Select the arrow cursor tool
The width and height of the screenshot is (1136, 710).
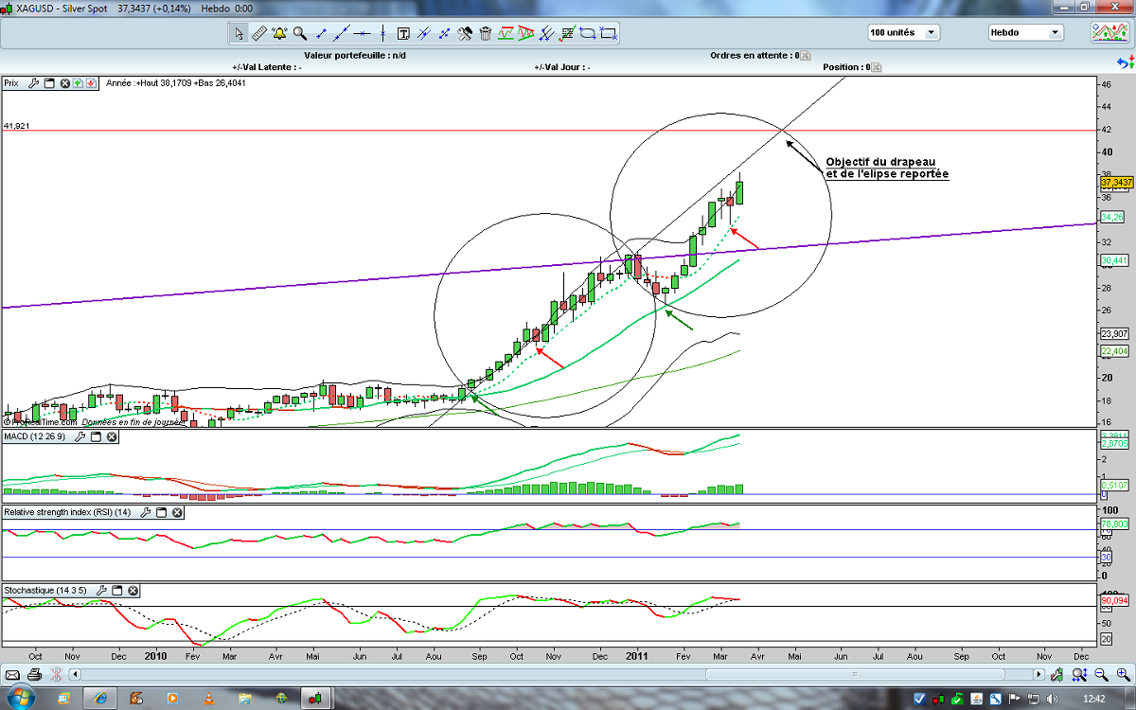pos(239,33)
